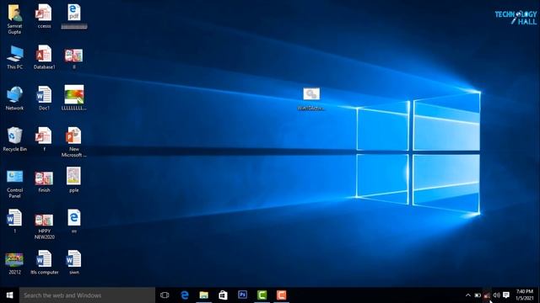Open File Explorer from the taskbar

click(x=204, y=295)
